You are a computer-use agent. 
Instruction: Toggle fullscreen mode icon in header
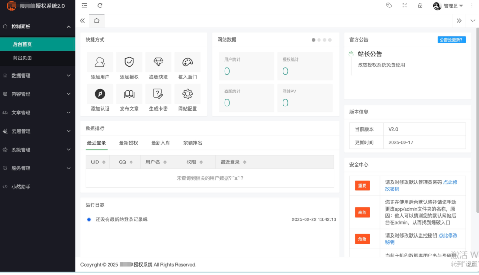[x=405, y=6]
